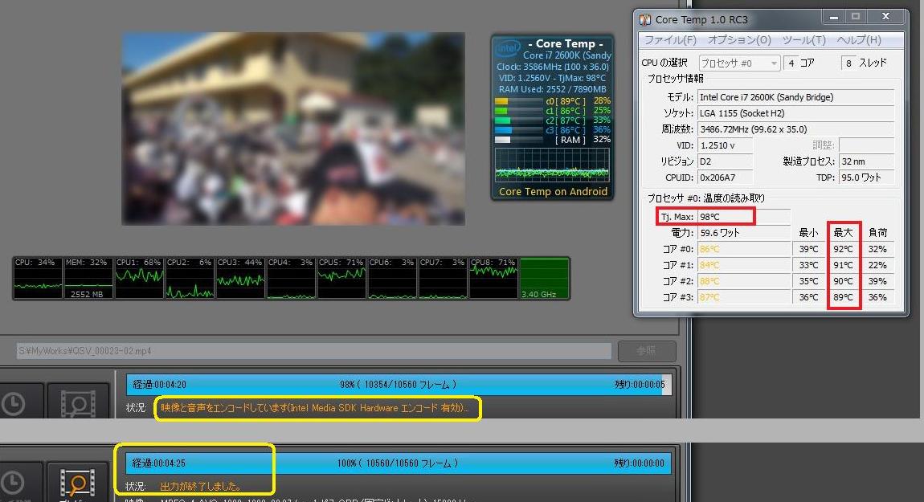Open the ヘルプ(H) menu in Core Temp

pos(859,39)
